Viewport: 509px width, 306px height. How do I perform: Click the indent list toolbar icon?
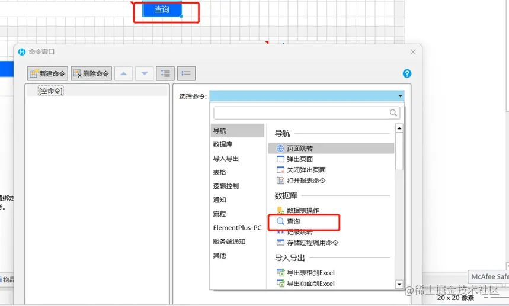165,73
